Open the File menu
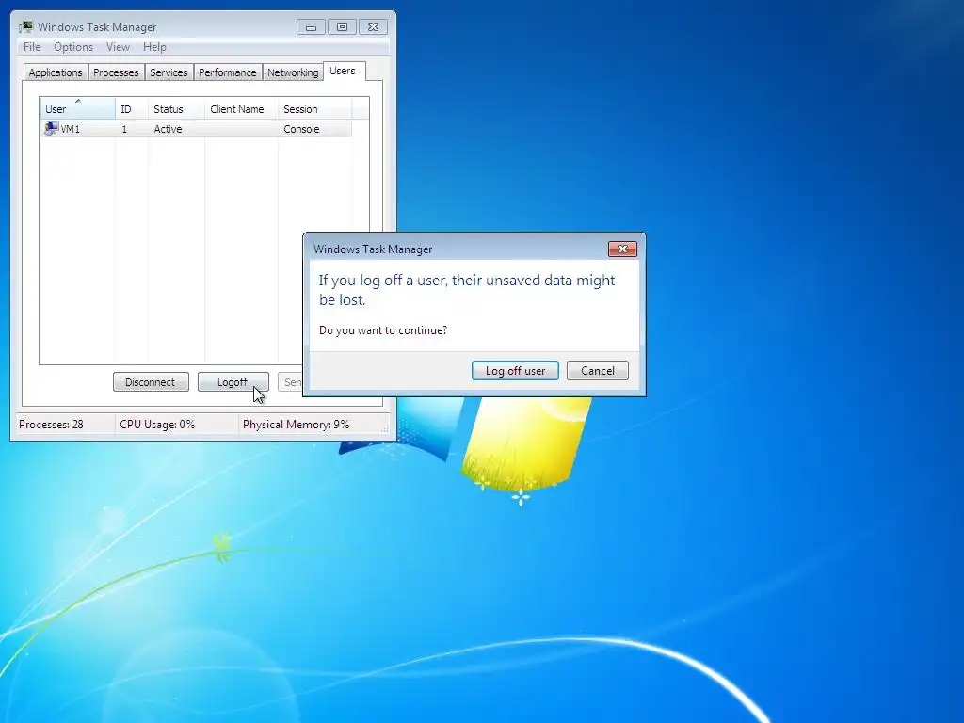Image resolution: width=964 pixels, height=723 pixels. point(32,47)
